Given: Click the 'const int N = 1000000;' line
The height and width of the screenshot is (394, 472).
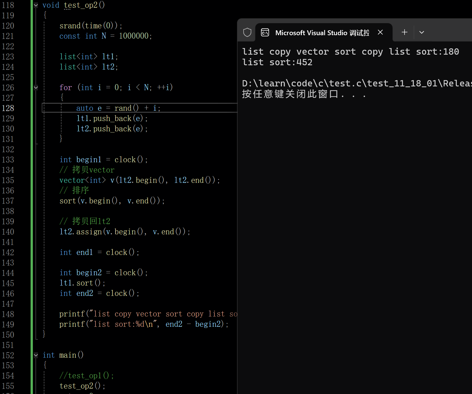Looking at the screenshot, I should pos(106,36).
